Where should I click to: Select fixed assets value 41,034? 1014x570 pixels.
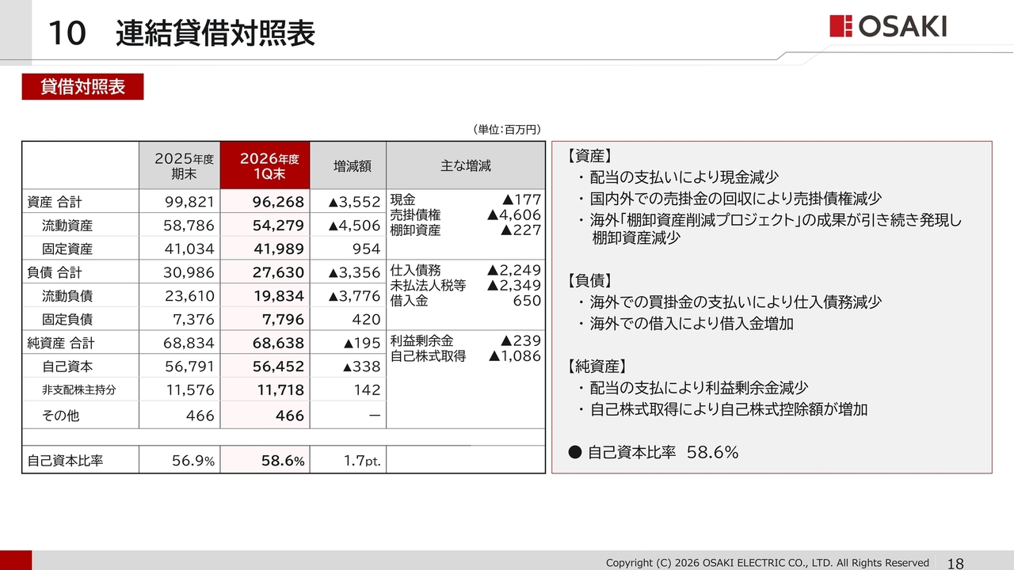tap(189, 249)
